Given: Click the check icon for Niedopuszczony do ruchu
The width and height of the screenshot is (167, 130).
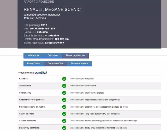Looking at the screenshot, I should tap(64, 107).
